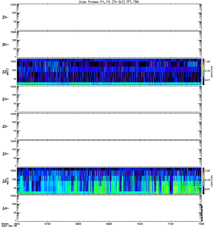This screenshot has width=218, height=232.
Task: Click the "thb fff 1" panel axis title
Action: click(5, 17)
